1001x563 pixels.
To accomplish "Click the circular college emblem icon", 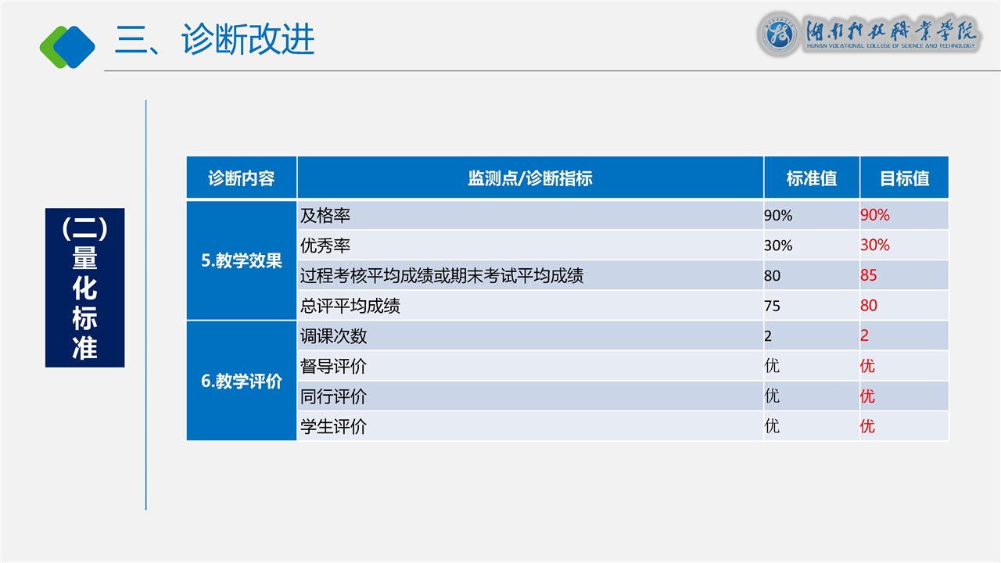I will [779, 35].
